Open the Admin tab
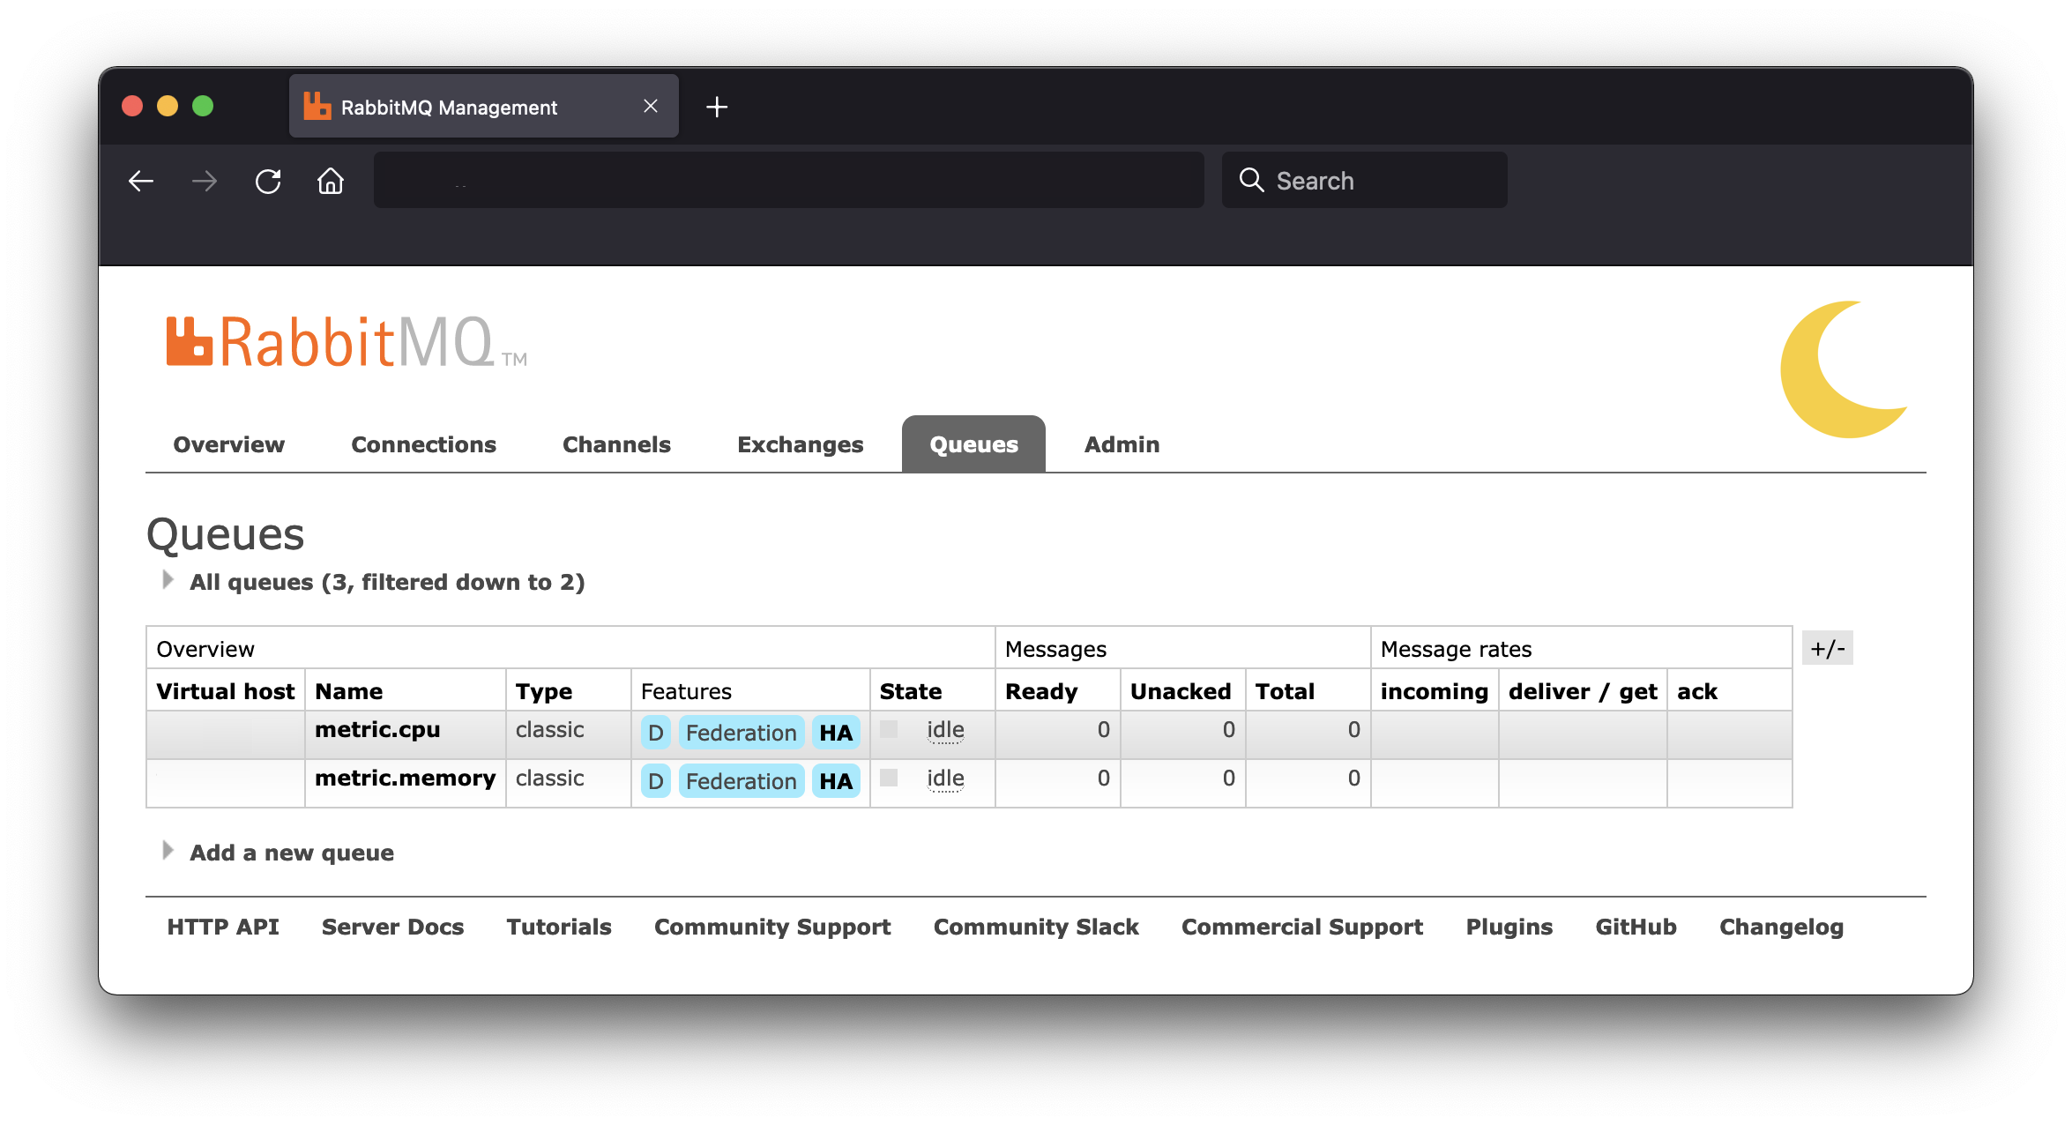Screen dimensions: 2072x1125 [x=1122, y=444]
